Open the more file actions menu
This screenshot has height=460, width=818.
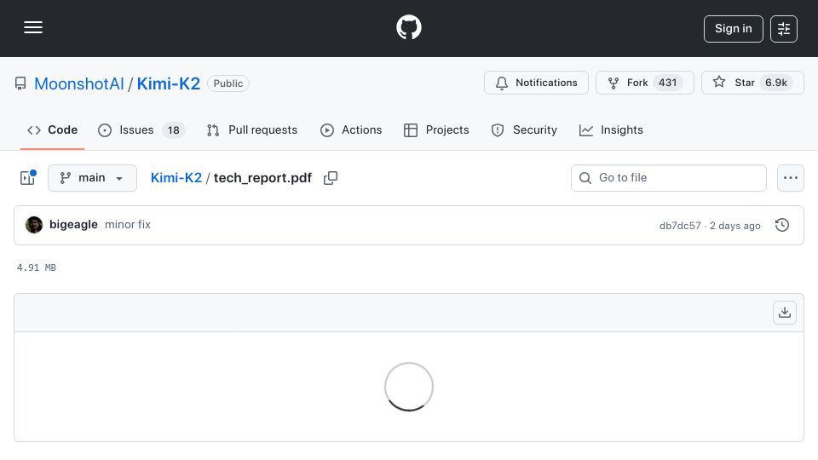tap(791, 178)
